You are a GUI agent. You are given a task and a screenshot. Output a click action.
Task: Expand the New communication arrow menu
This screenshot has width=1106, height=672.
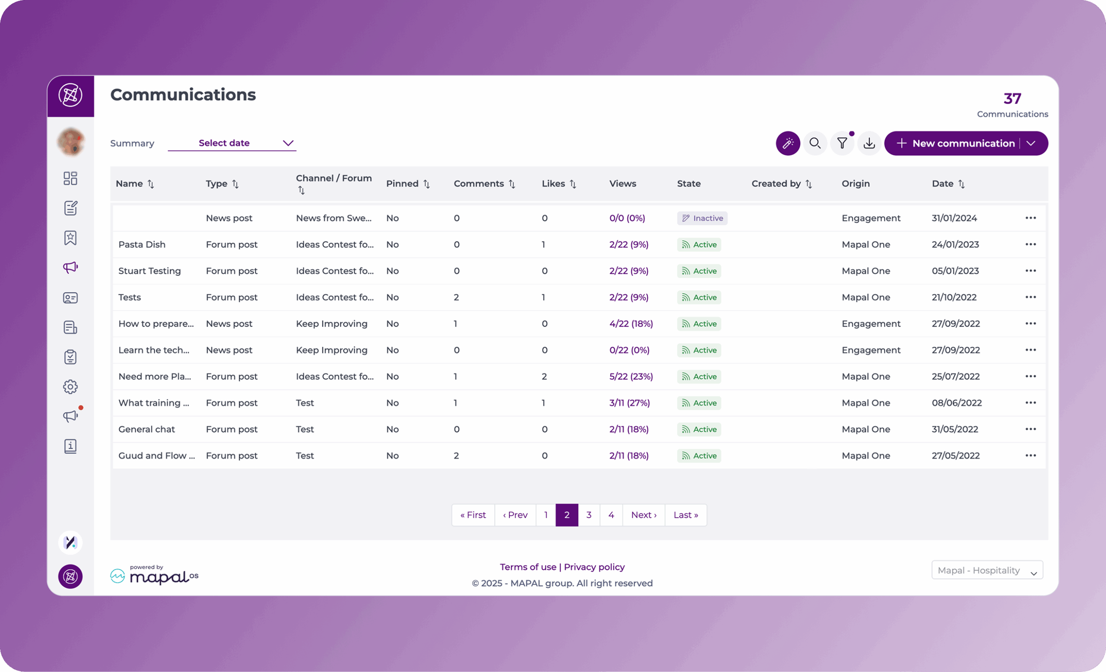tap(1031, 143)
